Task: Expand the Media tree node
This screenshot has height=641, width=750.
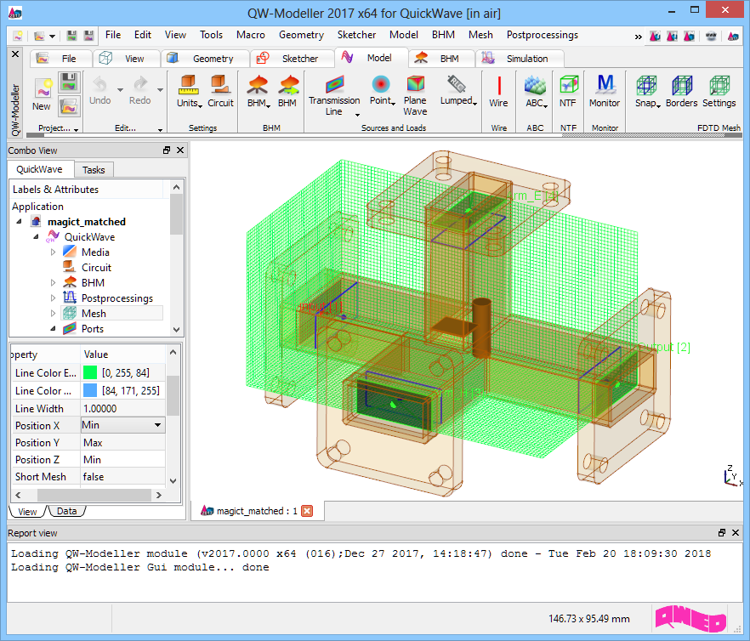Action: [54, 252]
